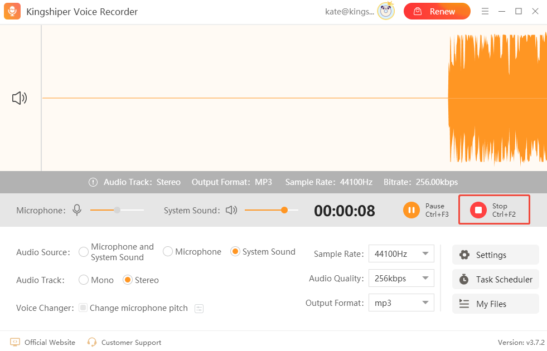Choose Stereo audio track
The image size is (547, 351).
tap(128, 280)
